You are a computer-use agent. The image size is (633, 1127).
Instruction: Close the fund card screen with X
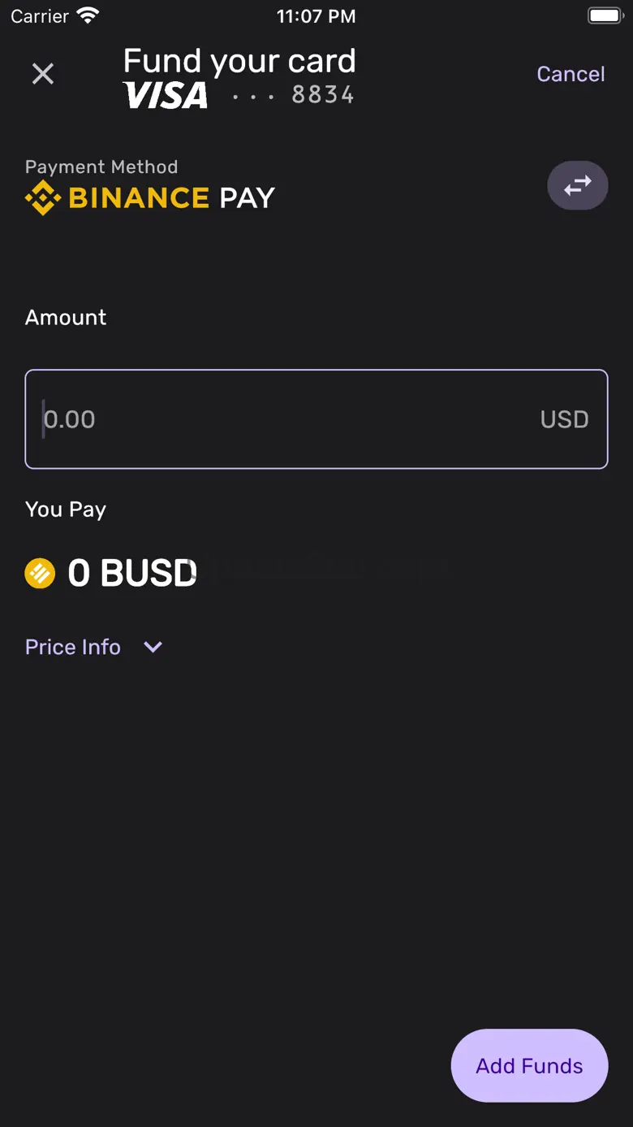(x=43, y=74)
